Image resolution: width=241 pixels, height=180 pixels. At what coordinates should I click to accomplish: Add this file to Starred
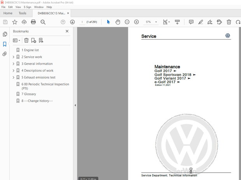15,22
